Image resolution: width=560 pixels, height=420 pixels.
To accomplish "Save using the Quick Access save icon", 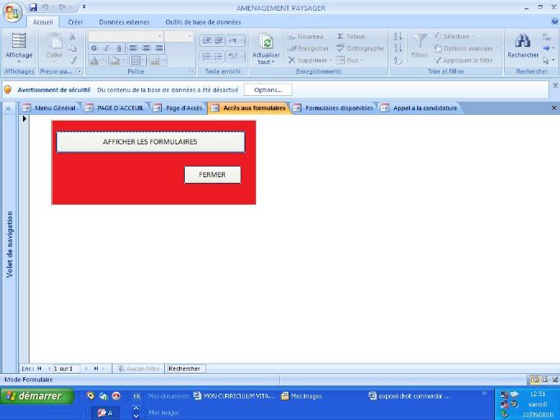I will pos(33,7).
